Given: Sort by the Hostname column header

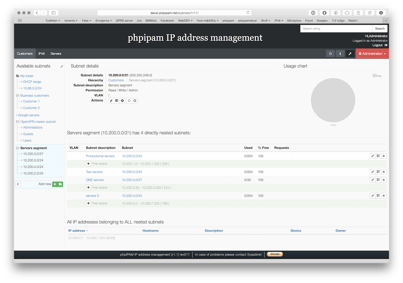Looking at the screenshot, I should pos(150,230).
